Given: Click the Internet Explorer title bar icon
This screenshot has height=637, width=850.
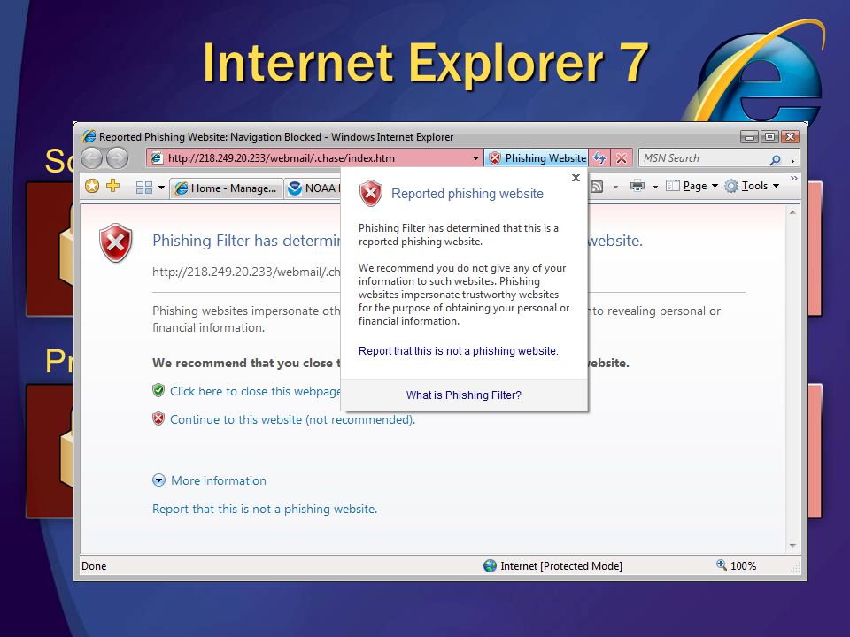Looking at the screenshot, I should pos(89,136).
